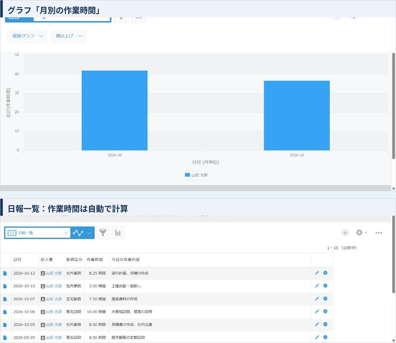Select the 3.00 時間 cell
396x343 pixels.
point(97,286)
